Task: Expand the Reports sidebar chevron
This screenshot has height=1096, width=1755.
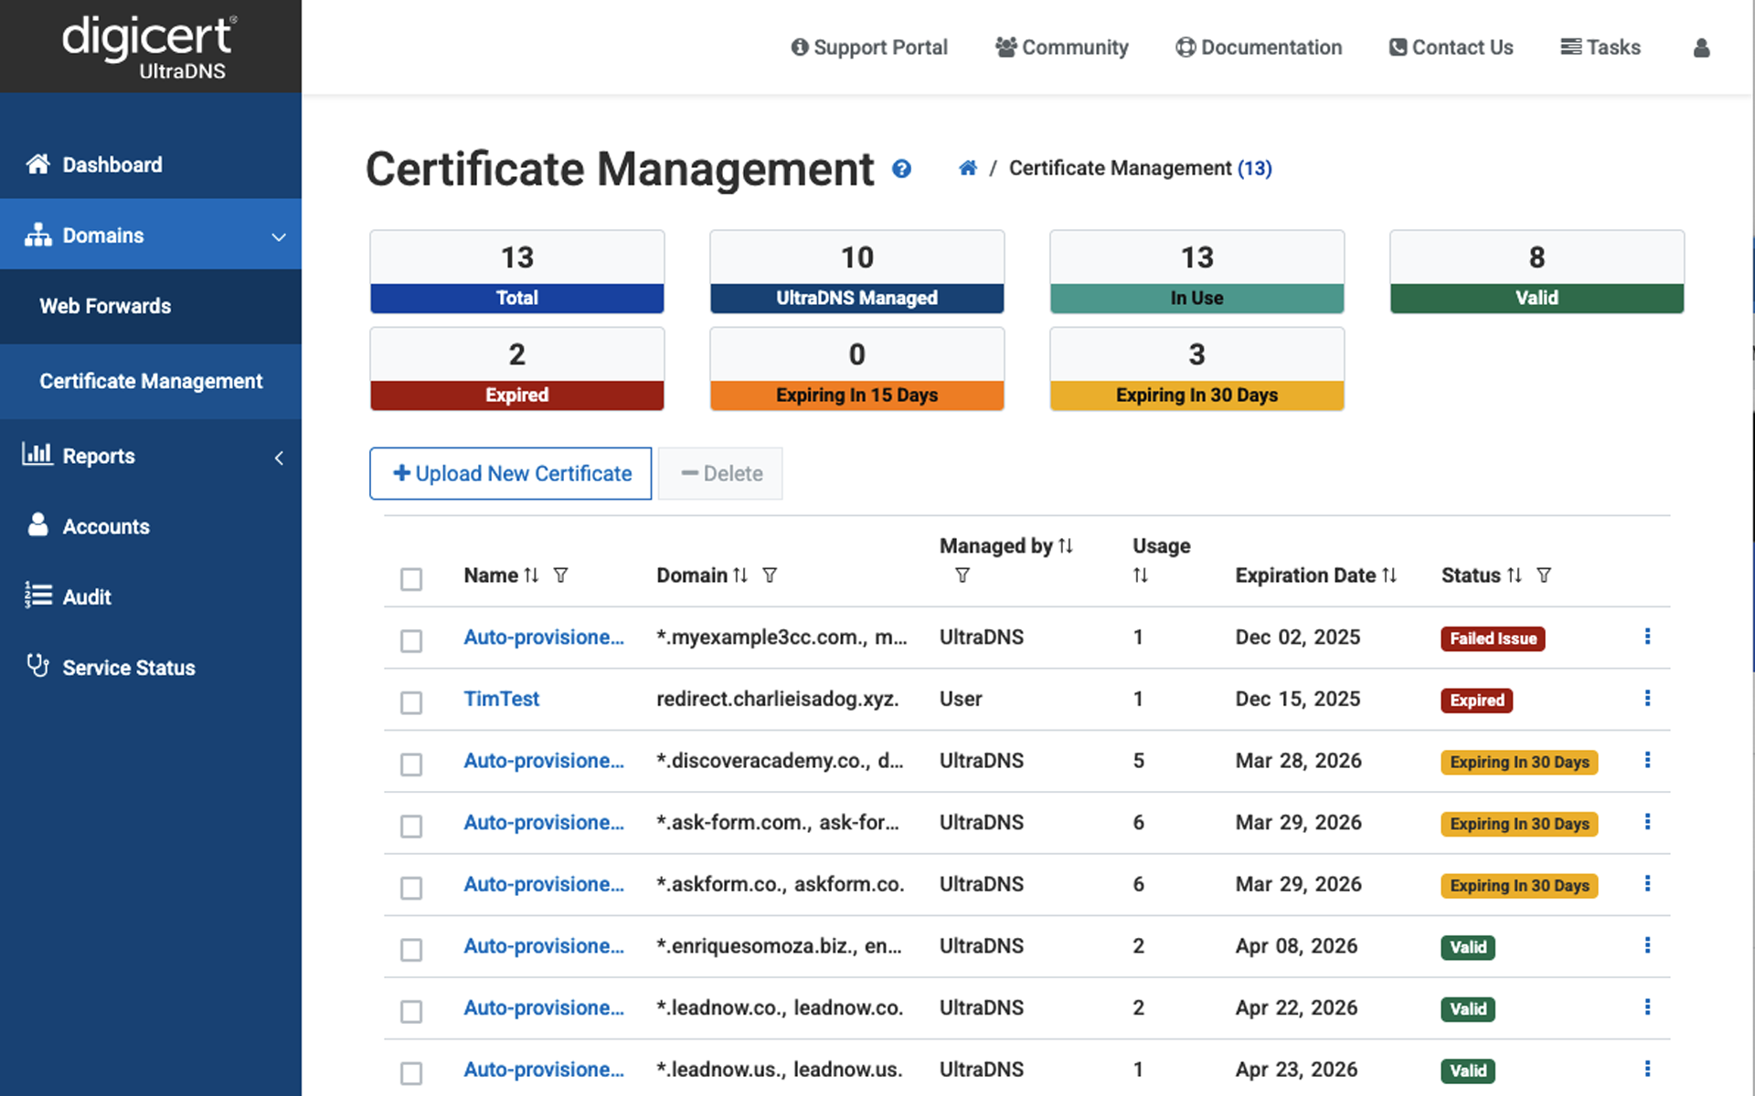Action: [x=279, y=458]
